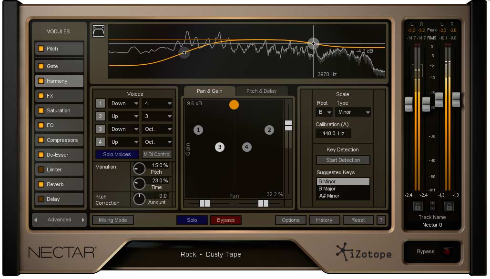Open voice 2 direction dropdown showing Up
The image size is (490, 279).
click(x=124, y=116)
